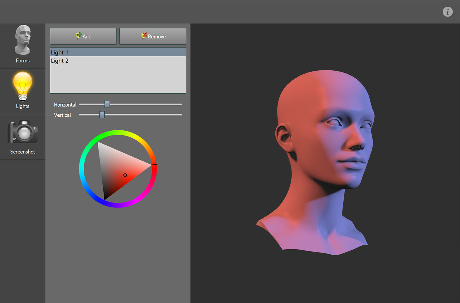Click the Vertical slider handle
The image size is (460, 303).
click(x=102, y=114)
